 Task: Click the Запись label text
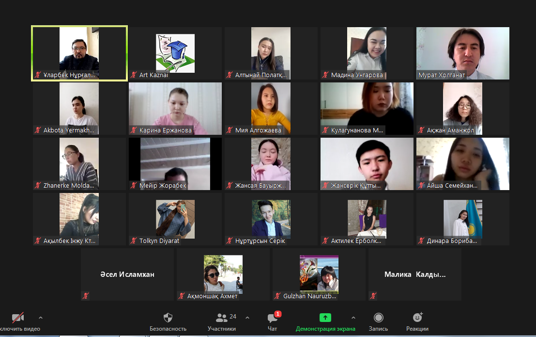point(379,329)
